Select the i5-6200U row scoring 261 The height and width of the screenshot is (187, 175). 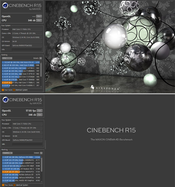21,85
